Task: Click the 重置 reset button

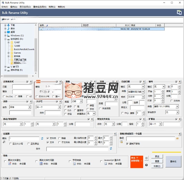Action: 157,161
